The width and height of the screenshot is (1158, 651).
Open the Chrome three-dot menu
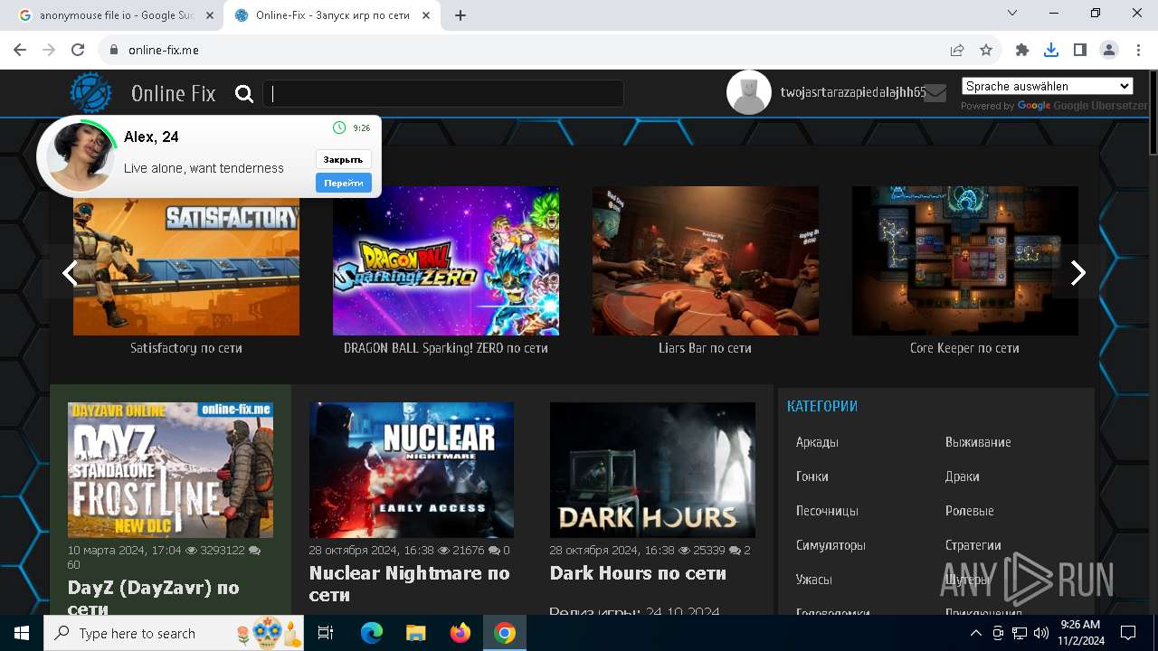click(1138, 51)
